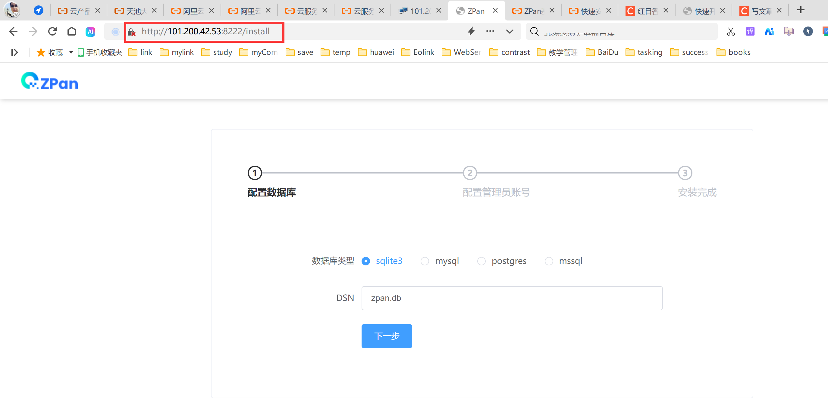
Task: Expand the address bar dropdown chevron
Action: [x=510, y=32]
